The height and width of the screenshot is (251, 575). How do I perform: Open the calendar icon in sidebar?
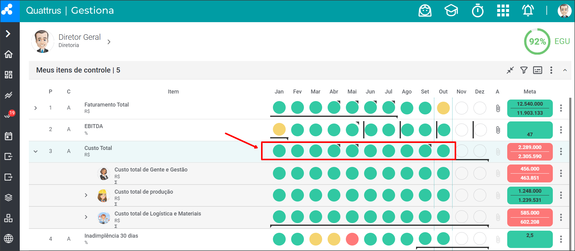[x=9, y=136]
